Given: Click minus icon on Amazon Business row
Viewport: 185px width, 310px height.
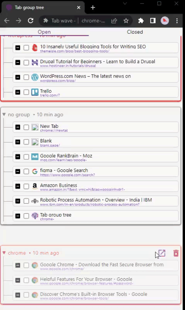Looking at the screenshot, I should (18, 186).
